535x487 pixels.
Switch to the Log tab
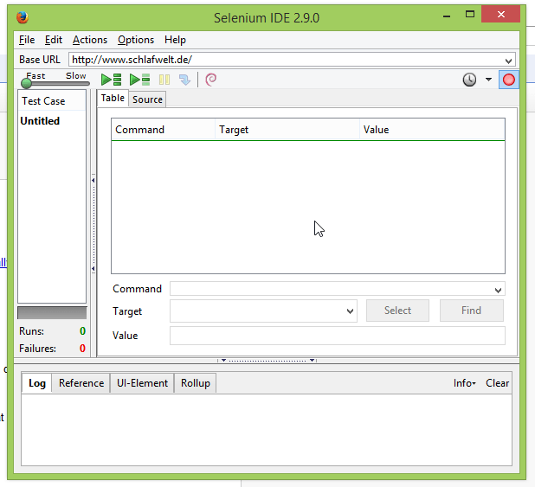[x=37, y=383]
